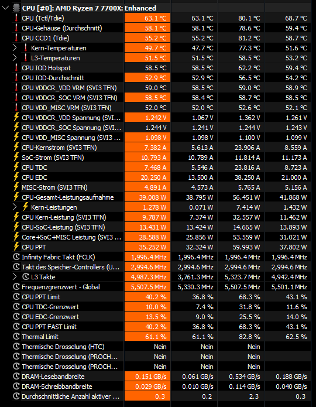Select the CPU VDD_MISC Spannung label
The width and height of the screenshot is (316, 407).
point(71,138)
